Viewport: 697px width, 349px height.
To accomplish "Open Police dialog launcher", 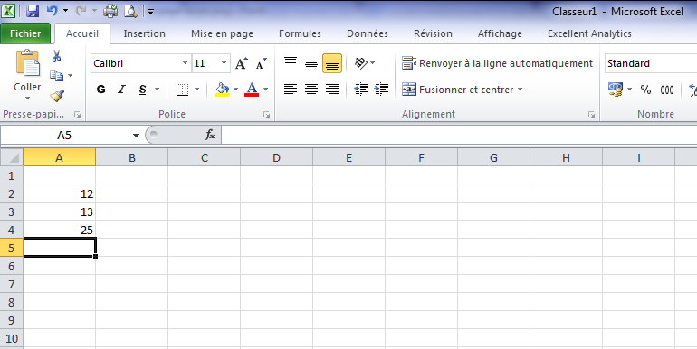I will [266, 115].
